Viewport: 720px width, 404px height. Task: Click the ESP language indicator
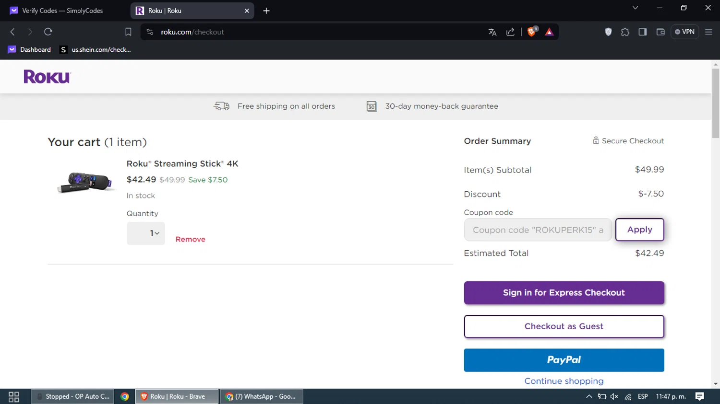pyautogui.click(x=643, y=396)
